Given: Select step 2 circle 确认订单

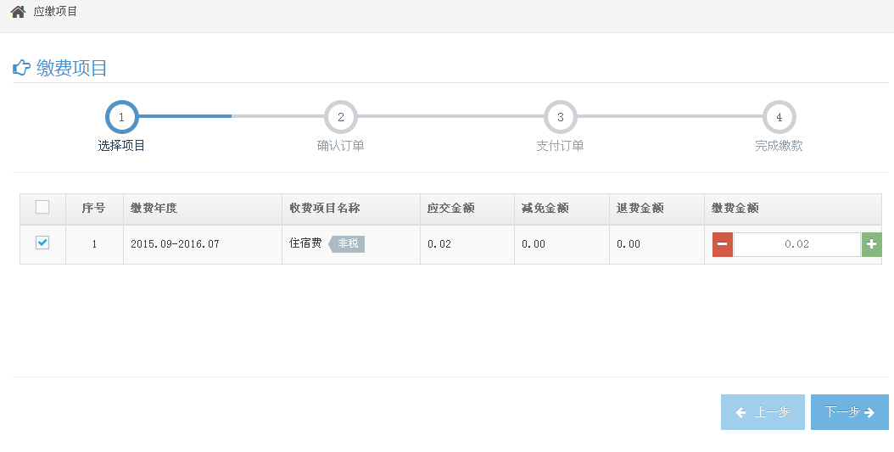Looking at the screenshot, I should click(x=341, y=117).
